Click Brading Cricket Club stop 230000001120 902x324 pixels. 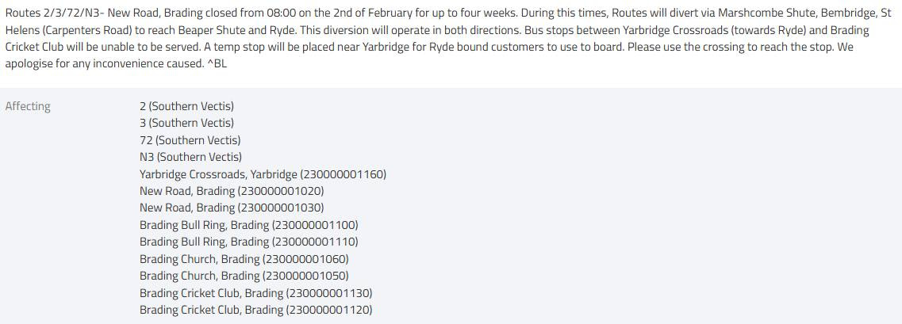(255, 310)
